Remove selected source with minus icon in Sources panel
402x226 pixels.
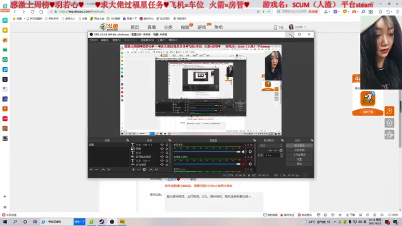pos(139,170)
